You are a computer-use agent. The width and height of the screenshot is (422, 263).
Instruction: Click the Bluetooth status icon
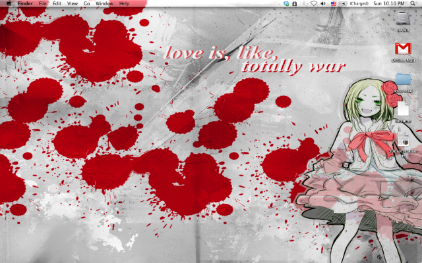point(304,4)
